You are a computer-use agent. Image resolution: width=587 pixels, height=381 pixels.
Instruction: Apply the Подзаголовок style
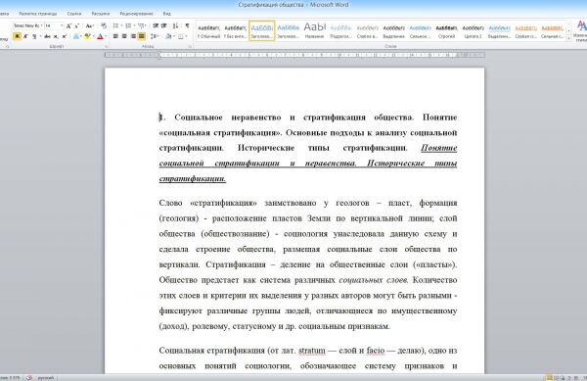tap(340, 30)
